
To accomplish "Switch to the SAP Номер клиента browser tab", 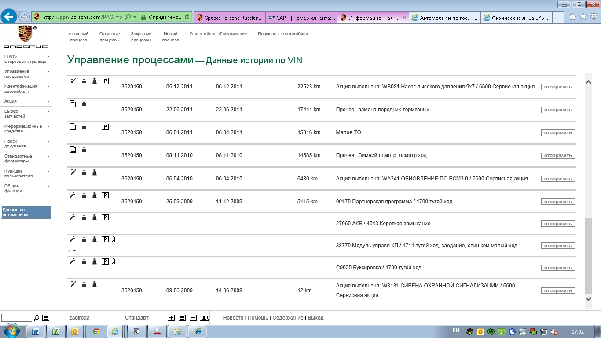I will coord(301,18).
